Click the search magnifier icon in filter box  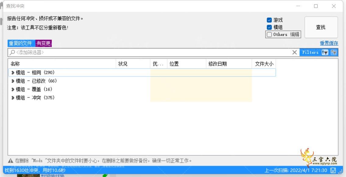pos(12,52)
